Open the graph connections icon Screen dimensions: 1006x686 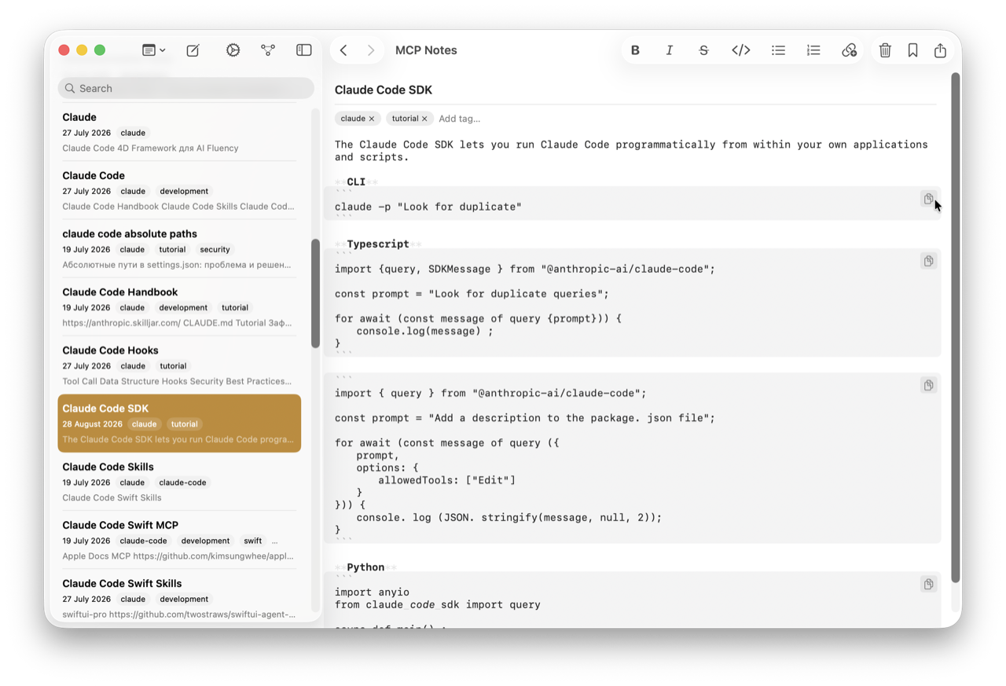tap(268, 50)
